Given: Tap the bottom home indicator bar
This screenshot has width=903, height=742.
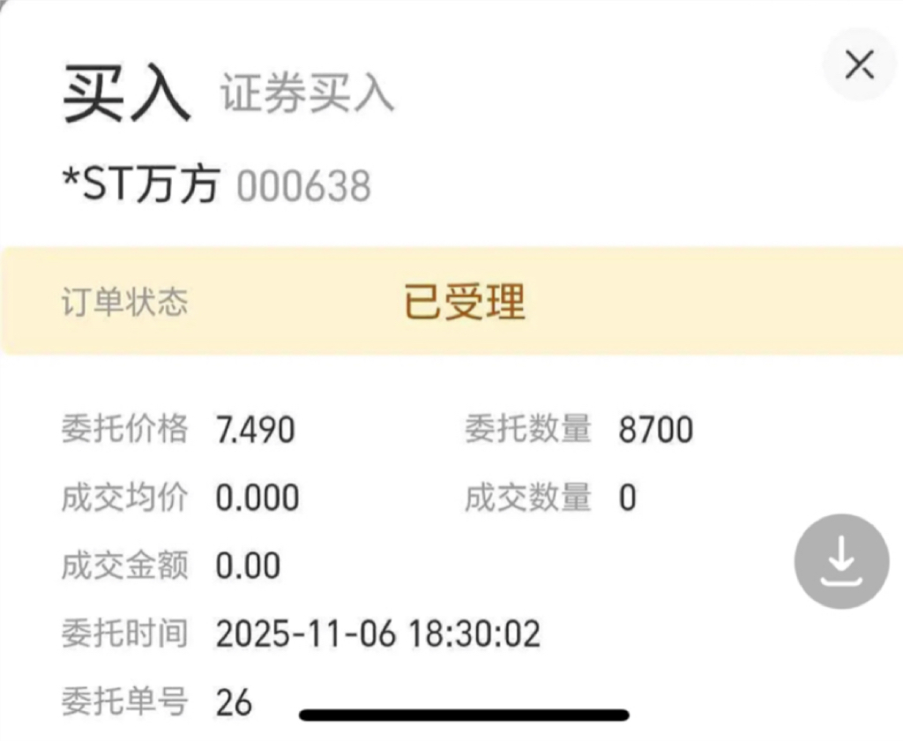Looking at the screenshot, I should click(x=464, y=715).
